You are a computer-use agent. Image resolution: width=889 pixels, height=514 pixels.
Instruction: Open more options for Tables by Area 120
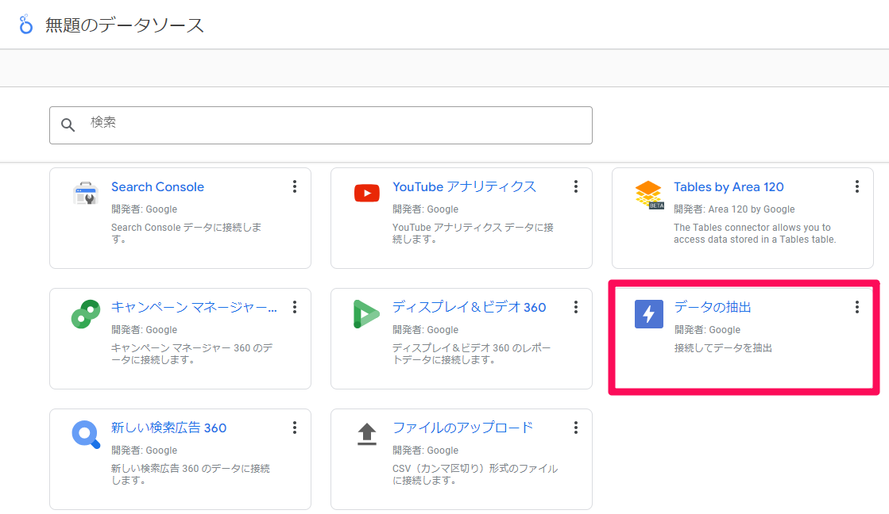[857, 187]
